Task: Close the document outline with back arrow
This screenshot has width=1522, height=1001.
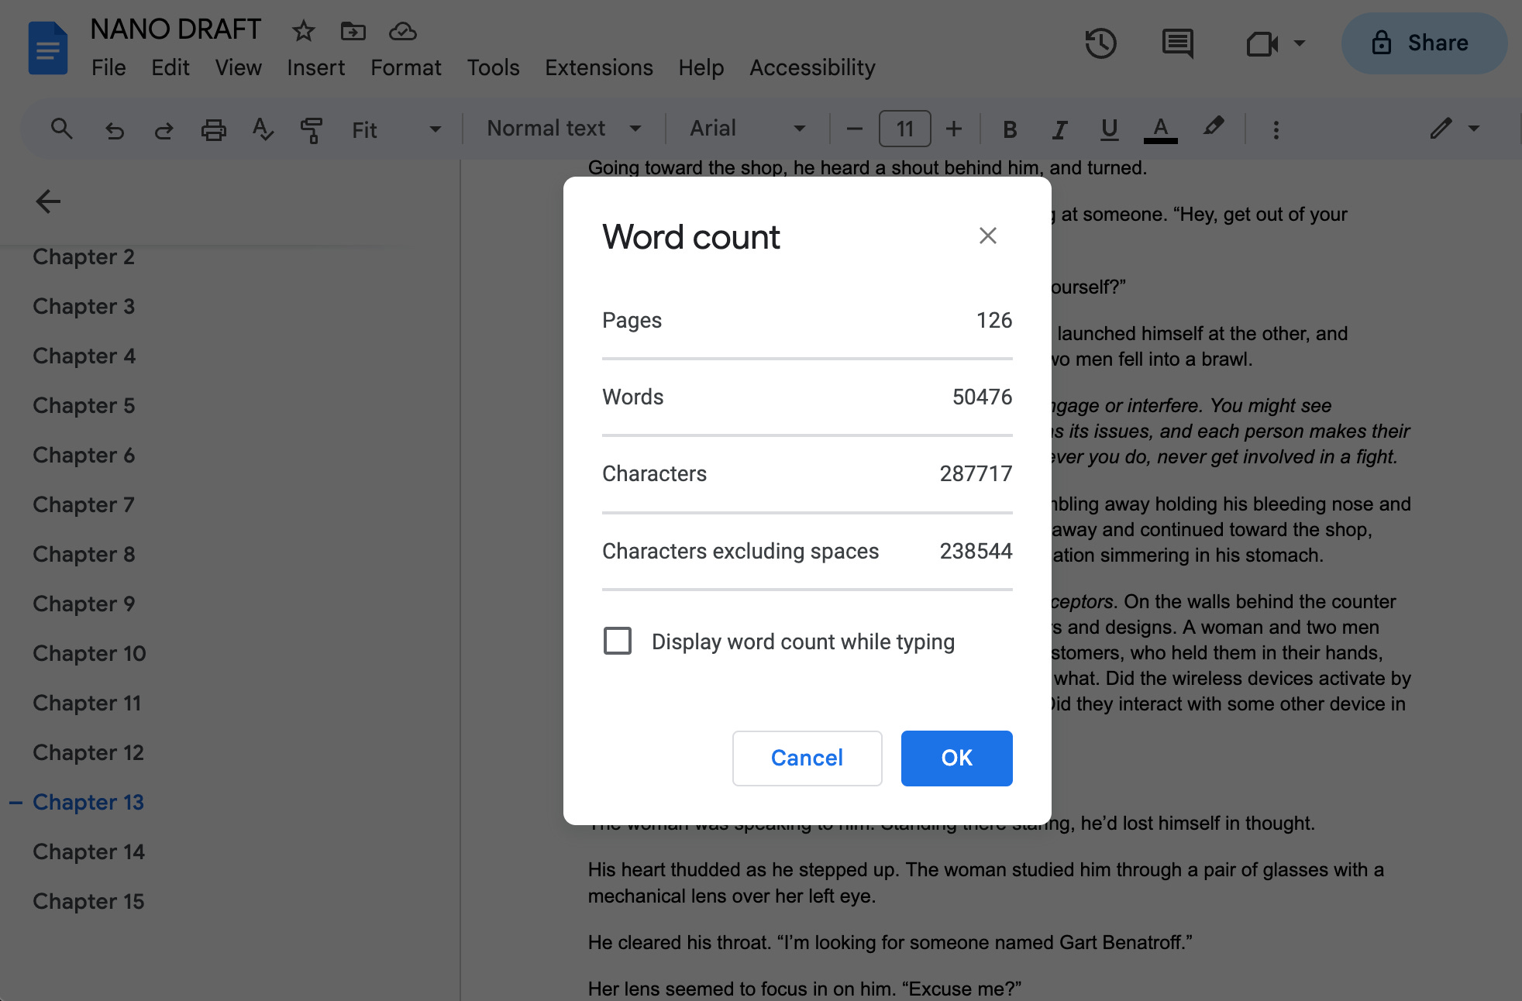Action: (x=48, y=201)
